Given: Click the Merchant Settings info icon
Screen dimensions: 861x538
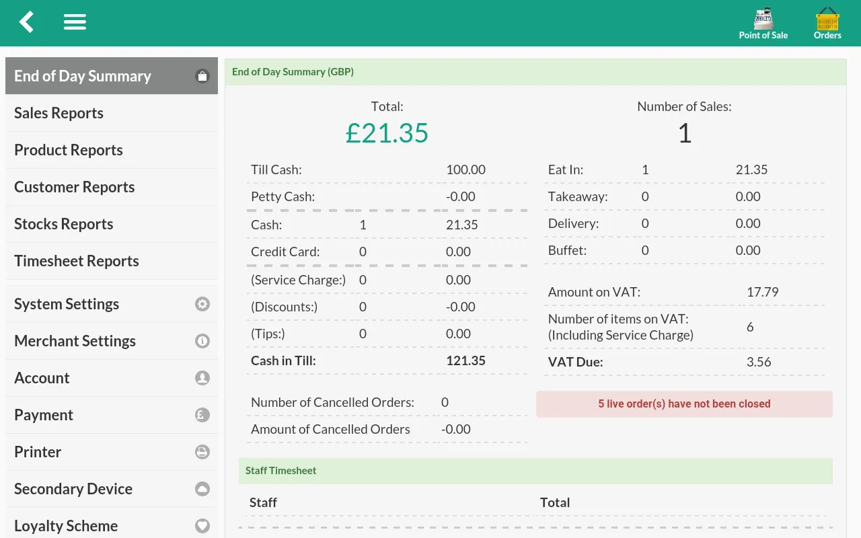Looking at the screenshot, I should pyautogui.click(x=202, y=341).
